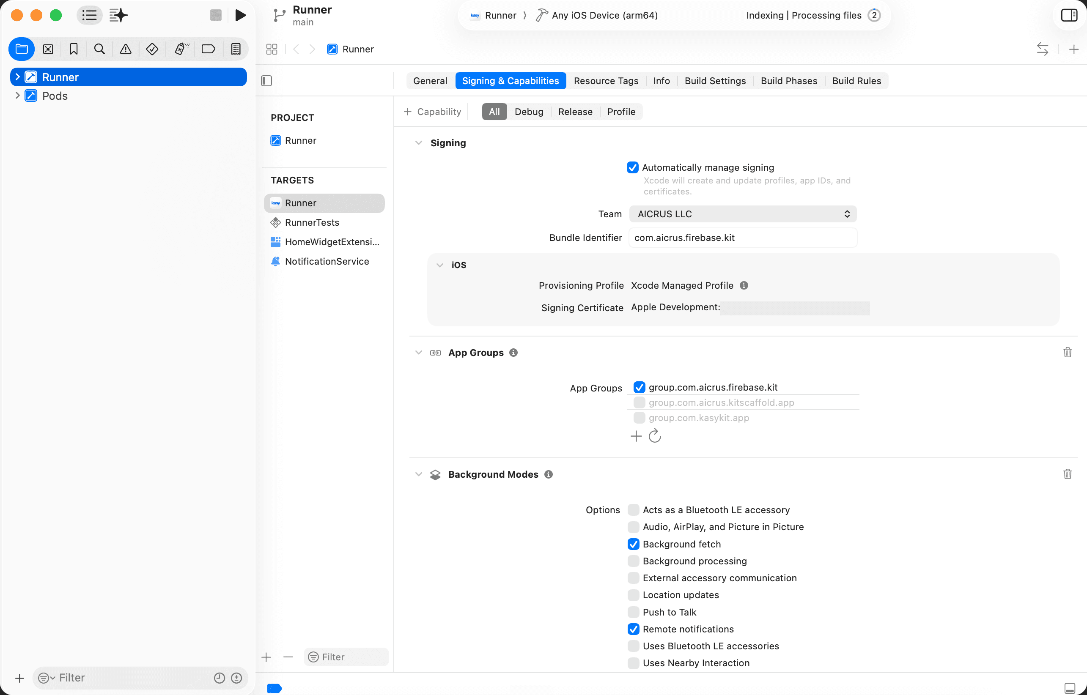Uncheck group.com.aicrus.firebase.kit app group
The height and width of the screenshot is (695, 1087).
639,387
